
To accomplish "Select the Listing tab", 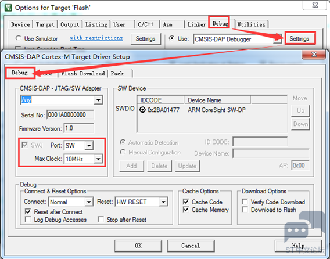I will pos(96,24).
